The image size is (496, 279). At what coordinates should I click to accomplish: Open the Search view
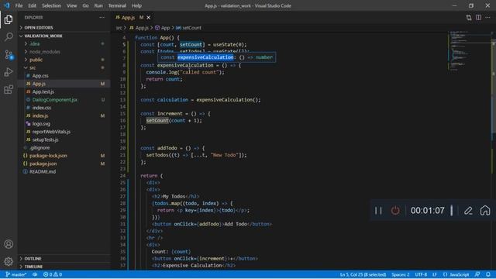point(9,37)
